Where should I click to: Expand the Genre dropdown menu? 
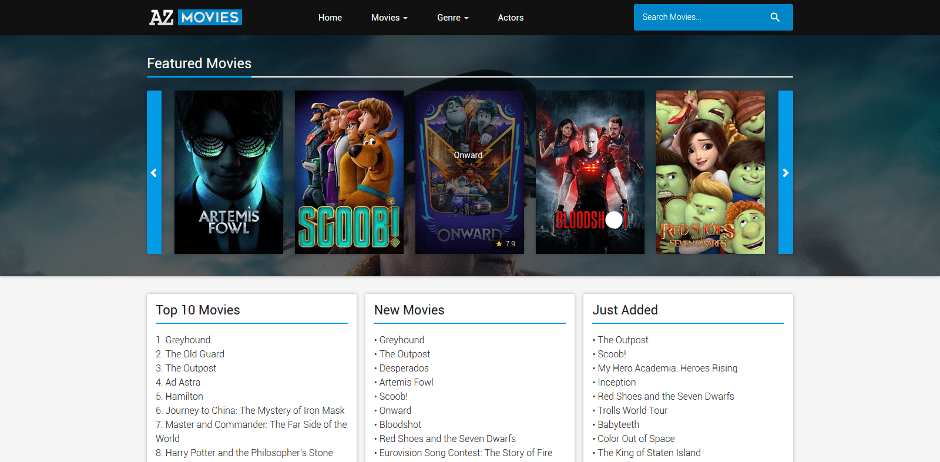pos(453,18)
